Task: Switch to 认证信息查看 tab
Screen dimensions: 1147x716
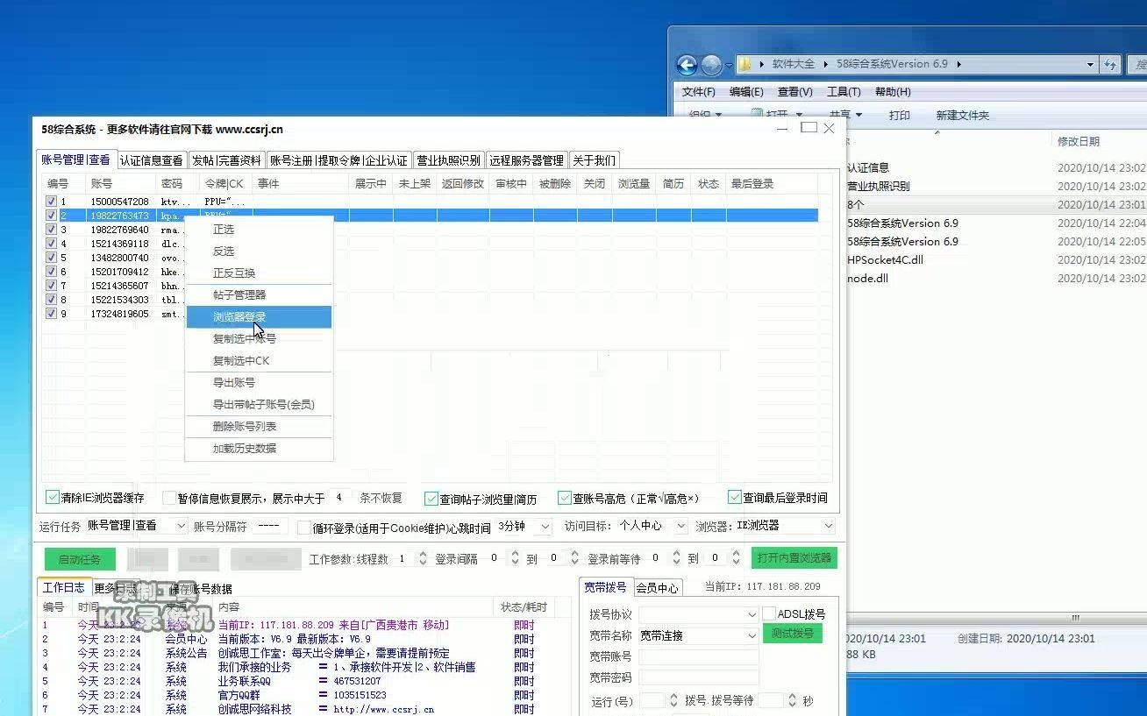Action: (x=151, y=160)
